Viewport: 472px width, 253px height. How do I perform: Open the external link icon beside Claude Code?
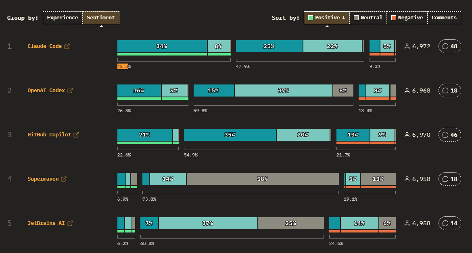tap(67, 46)
